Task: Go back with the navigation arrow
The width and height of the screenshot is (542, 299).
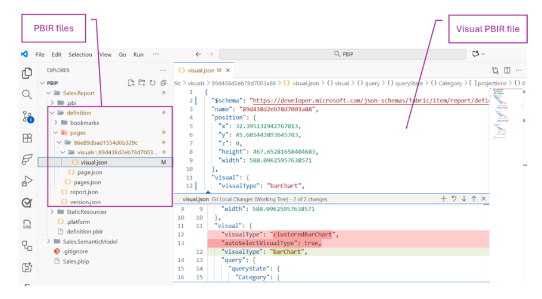Action: pyautogui.click(x=198, y=54)
